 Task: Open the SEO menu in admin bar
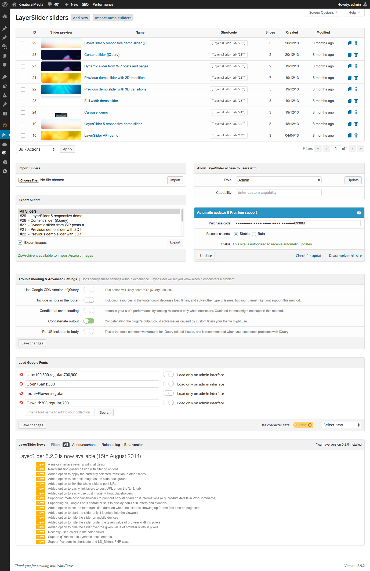click(x=85, y=4)
